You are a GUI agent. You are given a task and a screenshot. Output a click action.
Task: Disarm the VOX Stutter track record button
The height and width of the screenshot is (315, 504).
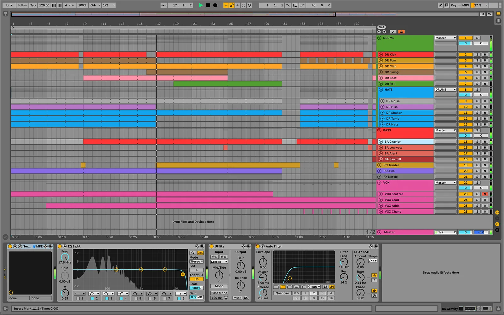point(485,194)
